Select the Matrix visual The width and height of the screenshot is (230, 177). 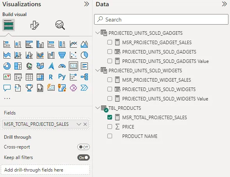tap(40, 77)
